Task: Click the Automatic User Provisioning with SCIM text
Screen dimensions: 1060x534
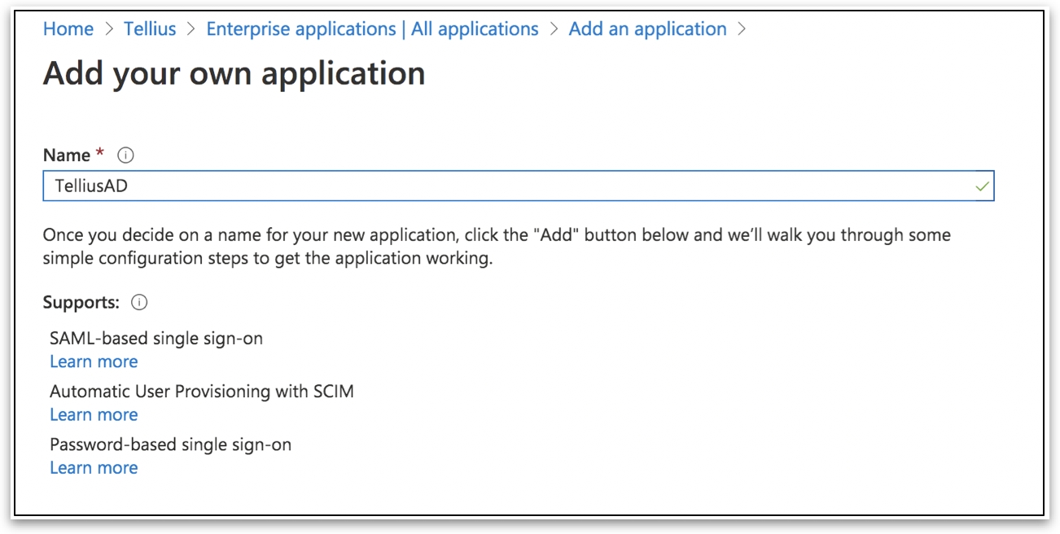Action: pos(202,391)
